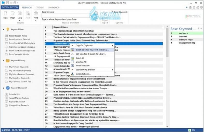Click the Print icon in ribbon

tap(36, 13)
